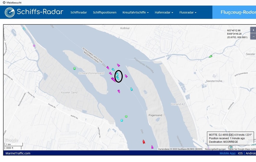Select the green circle marker above Schwarztonnensand label
Image resolution: width=256 pixels, height=162 pixels.
tap(74, 68)
